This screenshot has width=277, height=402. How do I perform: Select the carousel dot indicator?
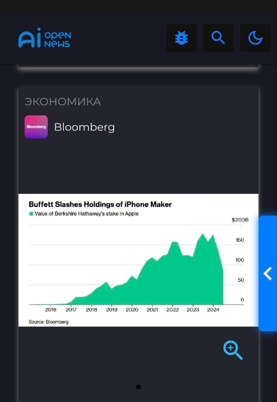tap(138, 387)
